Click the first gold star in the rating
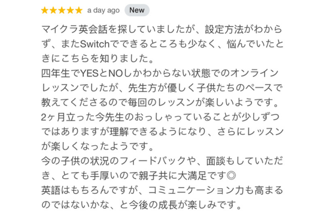324x216 pixels. [45, 10]
